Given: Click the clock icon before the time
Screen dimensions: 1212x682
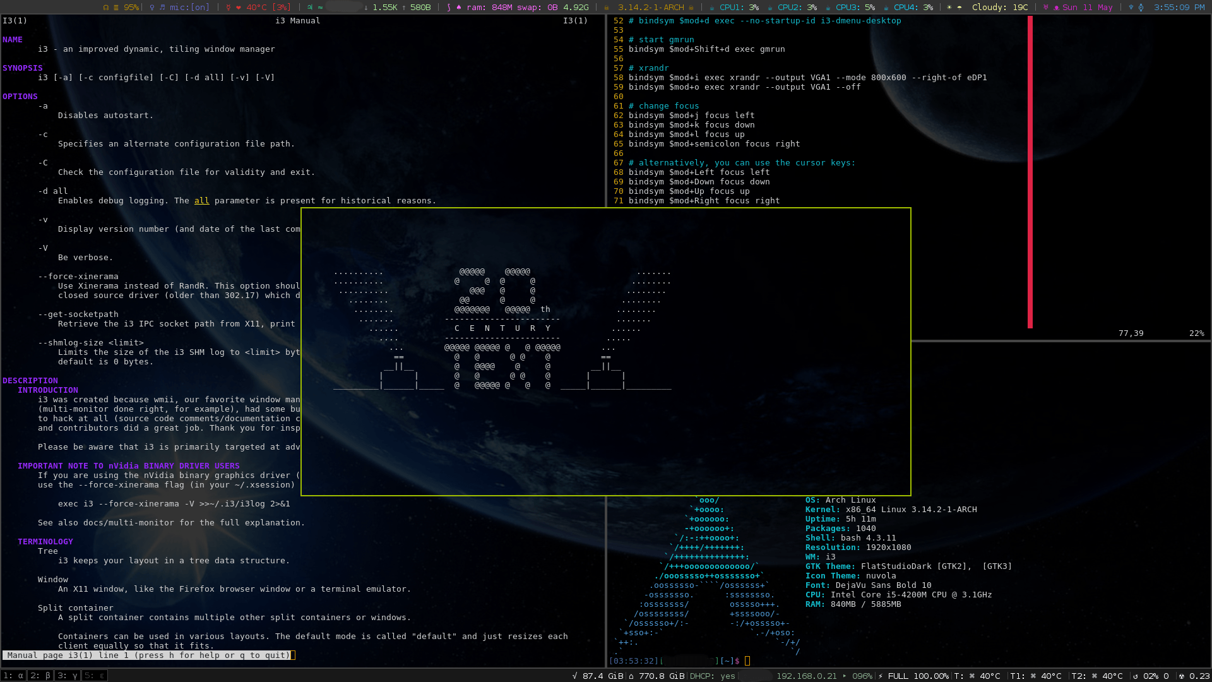Looking at the screenshot, I should click(1141, 8).
